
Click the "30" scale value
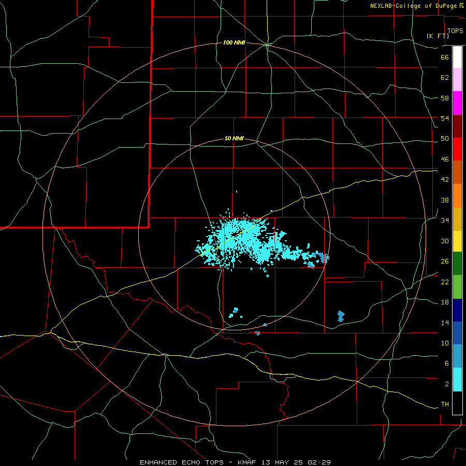pyautogui.click(x=445, y=241)
